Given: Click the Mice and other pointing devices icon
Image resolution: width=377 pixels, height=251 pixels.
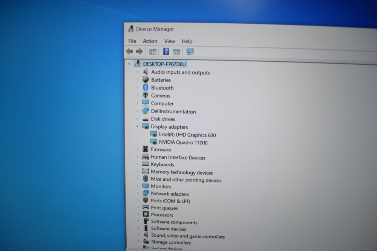Looking at the screenshot, I should tap(146, 178).
